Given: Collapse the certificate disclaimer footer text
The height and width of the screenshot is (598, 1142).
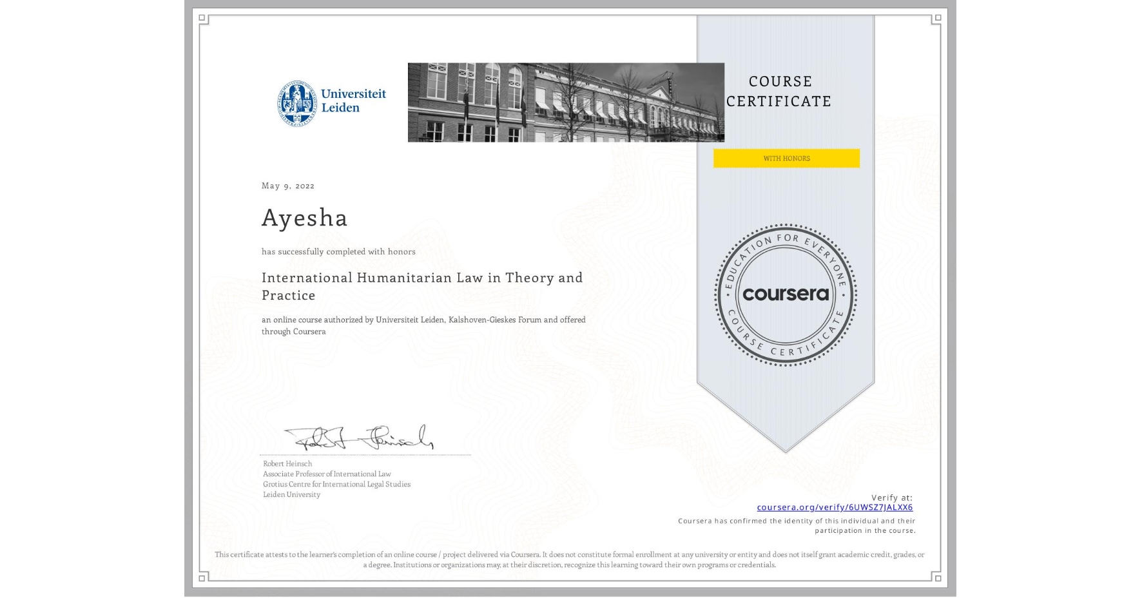Looking at the screenshot, I should pyautogui.click(x=570, y=559).
